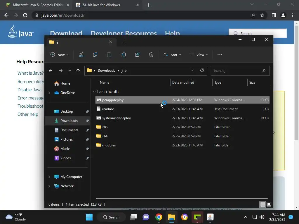Click Downloads in the breadcrumb path

coord(106,71)
